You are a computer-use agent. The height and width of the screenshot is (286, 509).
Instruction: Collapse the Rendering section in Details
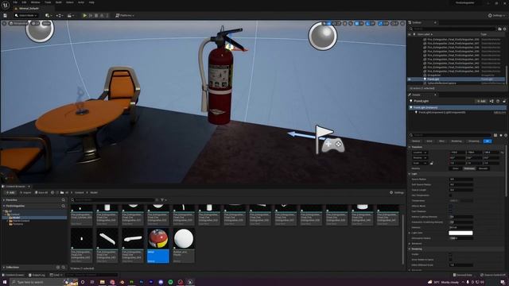pos(410,249)
